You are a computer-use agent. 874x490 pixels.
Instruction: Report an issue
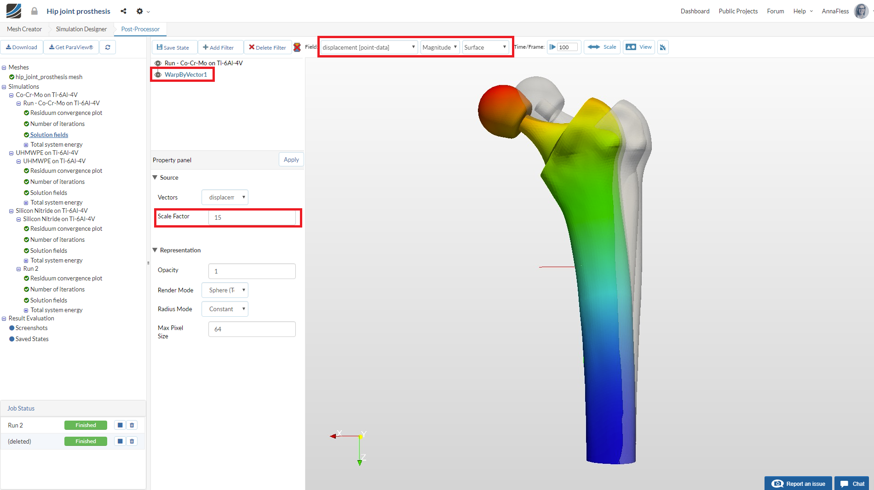[x=798, y=484]
